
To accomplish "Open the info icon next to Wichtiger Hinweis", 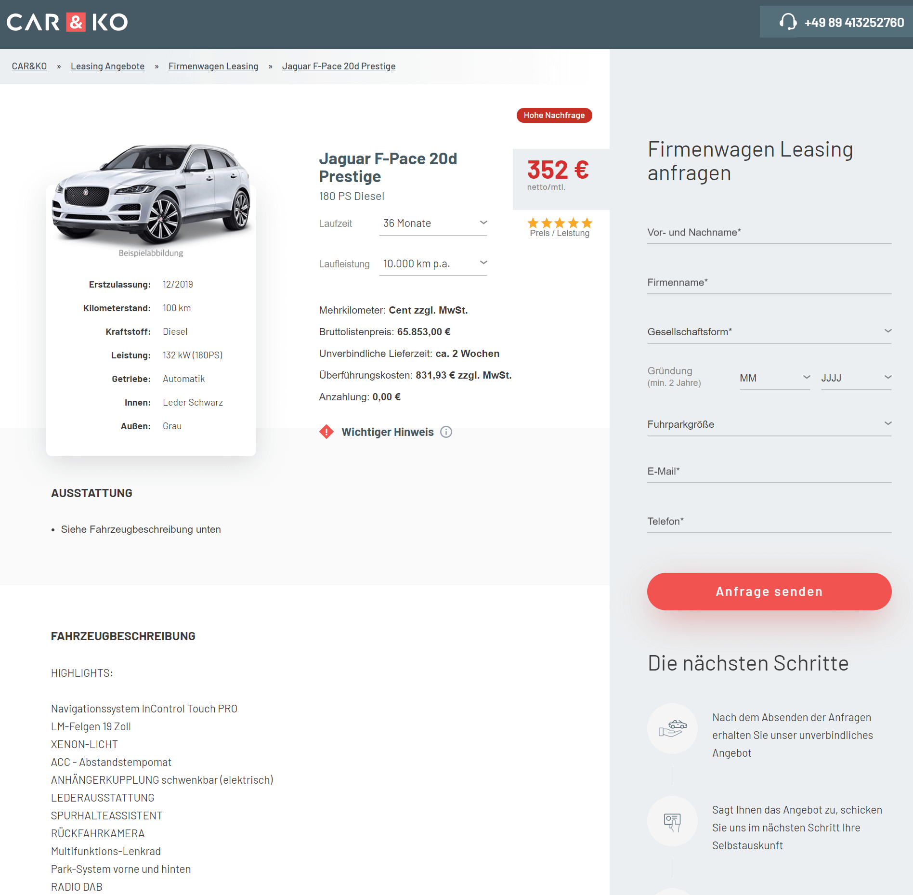I will [446, 432].
